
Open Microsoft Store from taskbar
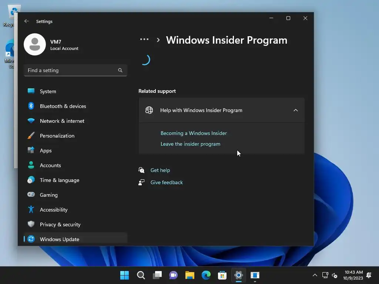click(222, 275)
